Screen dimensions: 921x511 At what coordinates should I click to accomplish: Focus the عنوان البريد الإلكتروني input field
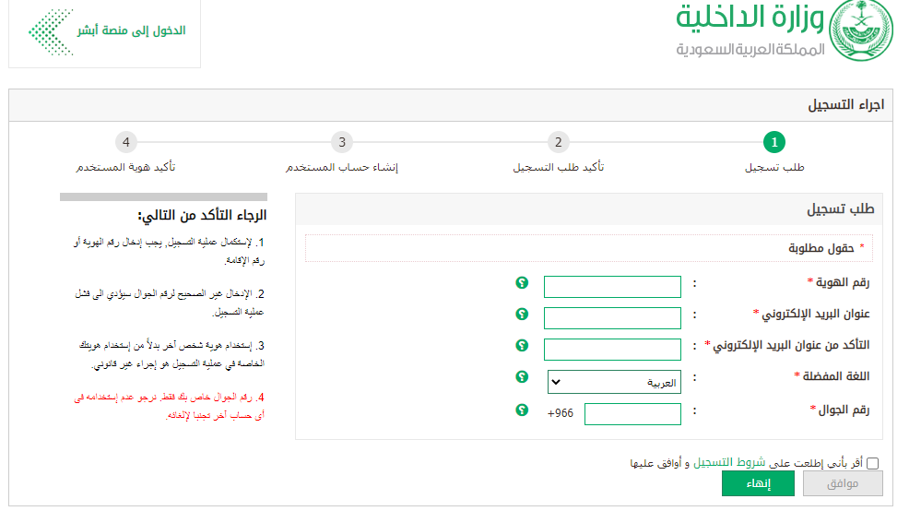click(x=612, y=317)
